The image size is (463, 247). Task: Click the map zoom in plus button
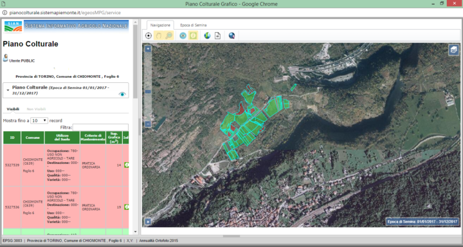[148, 49]
